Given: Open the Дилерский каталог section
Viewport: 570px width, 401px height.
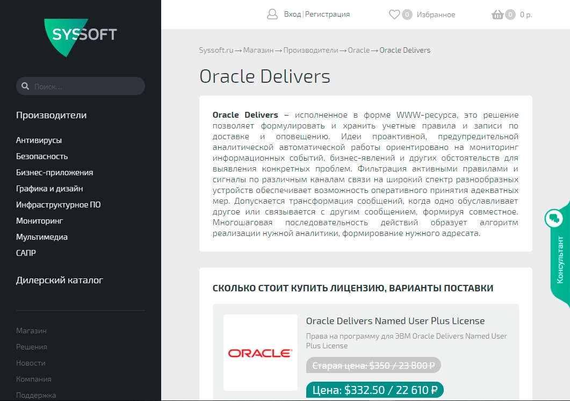Looking at the screenshot, I should coord(60,280).
